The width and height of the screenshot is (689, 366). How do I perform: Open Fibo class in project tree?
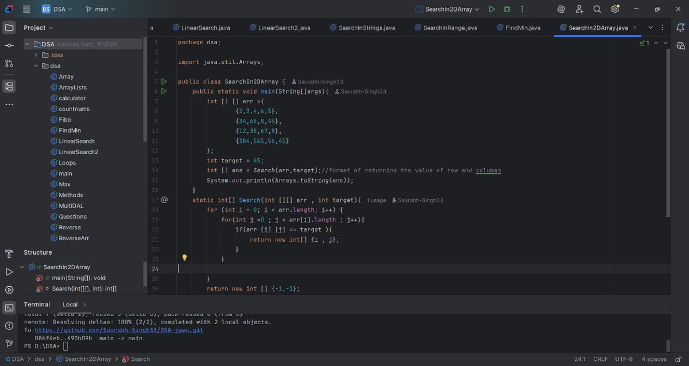click(x=65, y=119)
